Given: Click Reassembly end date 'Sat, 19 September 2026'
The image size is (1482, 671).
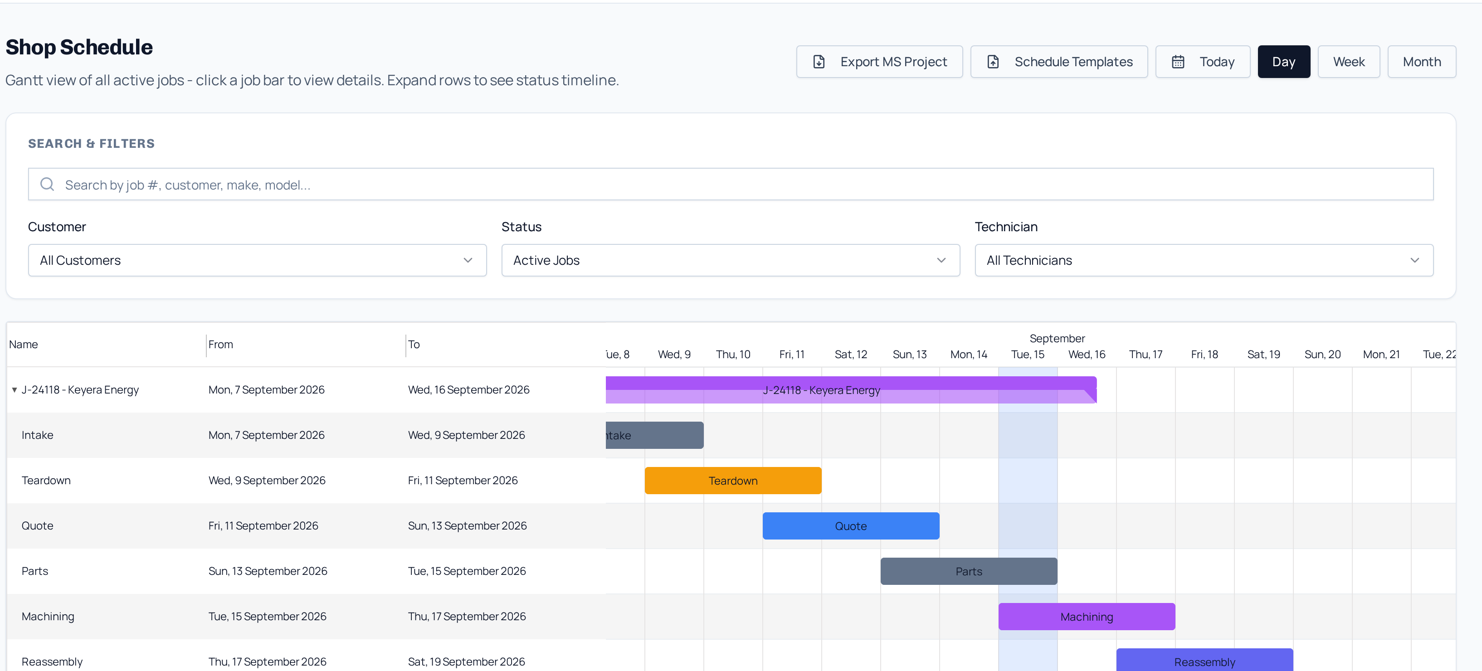Looking at the screenshot, I should pyautogui.click(x=467, y=662).
